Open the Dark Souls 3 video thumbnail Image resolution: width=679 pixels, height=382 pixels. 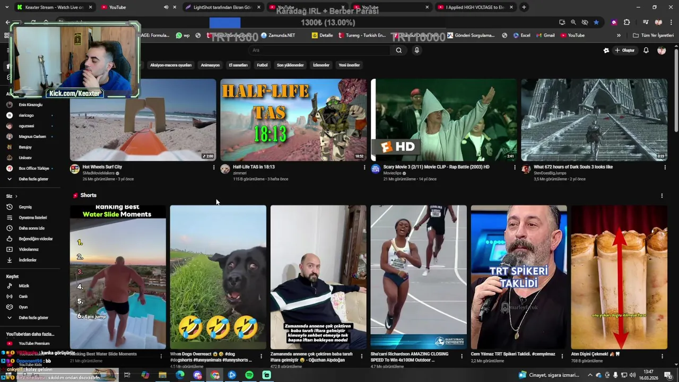click(x=594, y=120)
